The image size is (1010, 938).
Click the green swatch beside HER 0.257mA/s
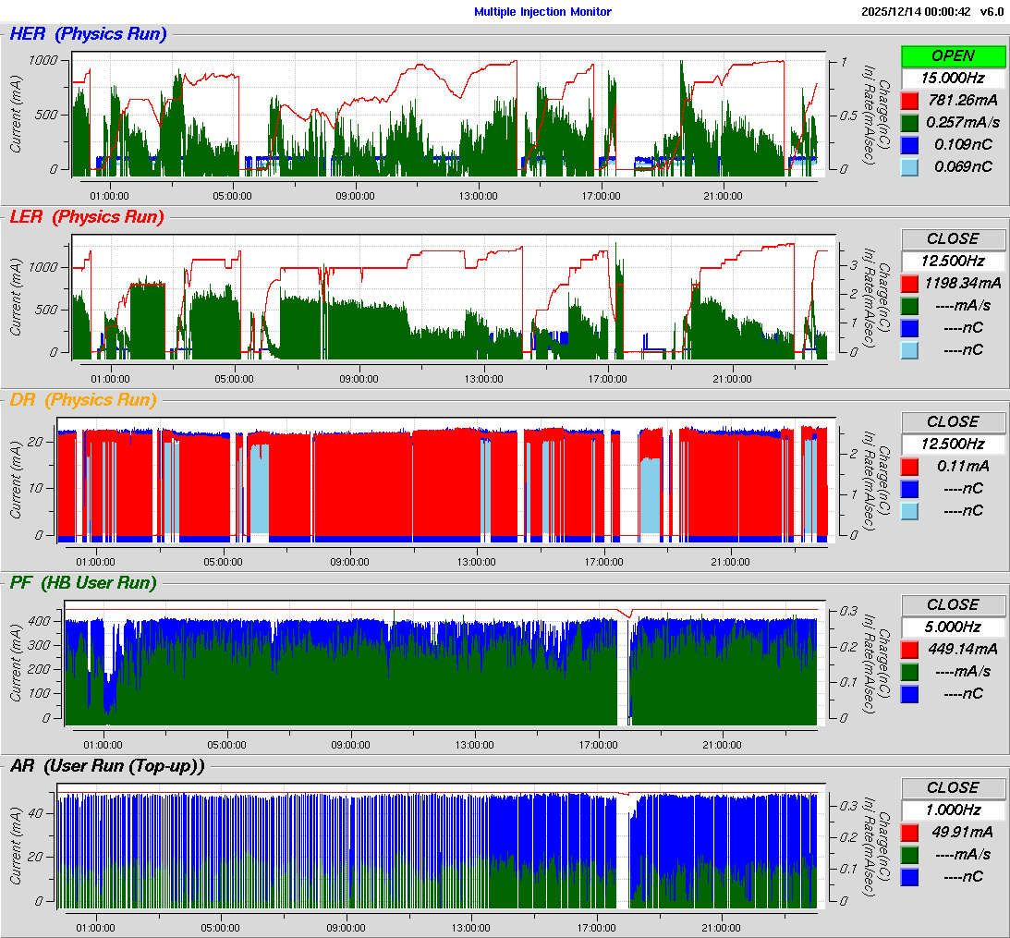(x=910, y=122)
